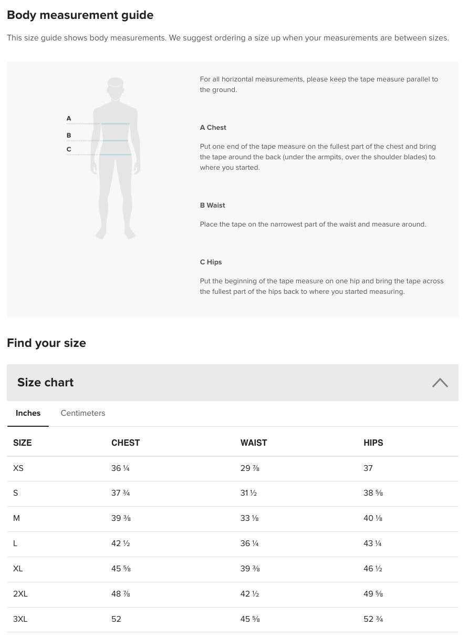Expand the Body measurement guide heading
This screenshot has height=636, width=468.
80,15
